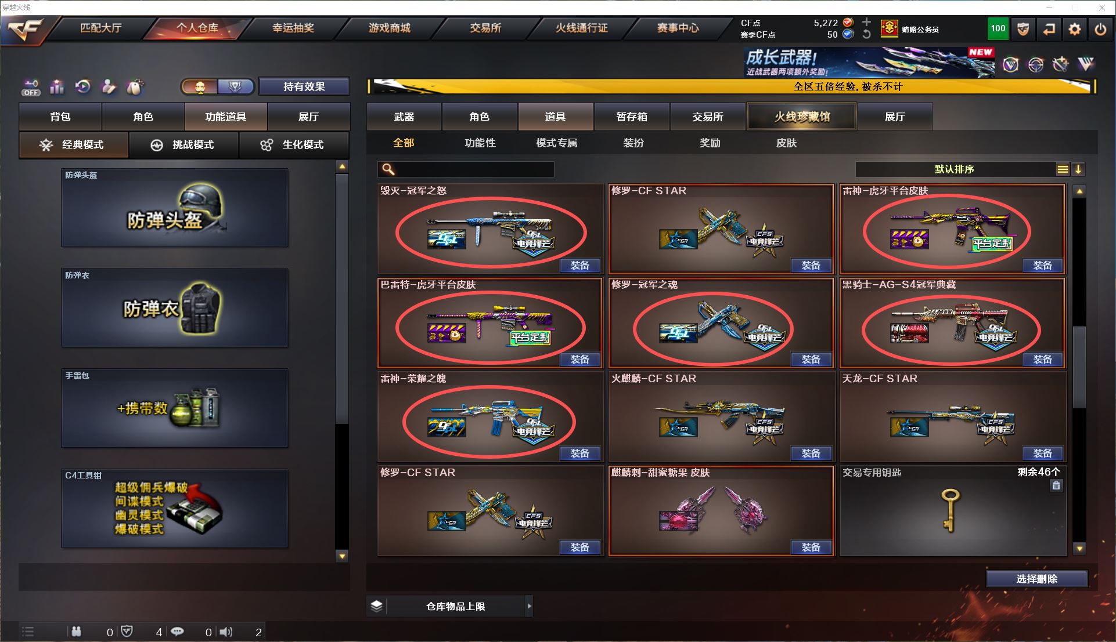Toggle sort direction arrow beside 默认排序

(x=1078, y=169)
